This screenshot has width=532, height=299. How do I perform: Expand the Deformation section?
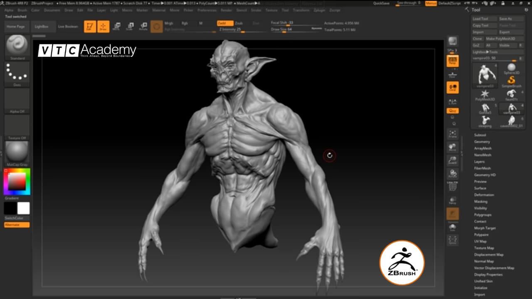[484, 195]
